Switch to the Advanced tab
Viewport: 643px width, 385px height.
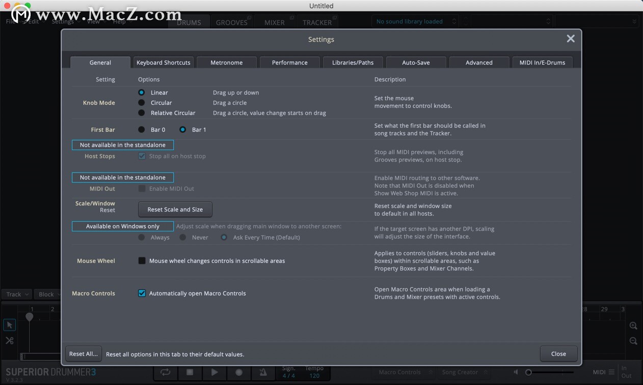(479, 63)
